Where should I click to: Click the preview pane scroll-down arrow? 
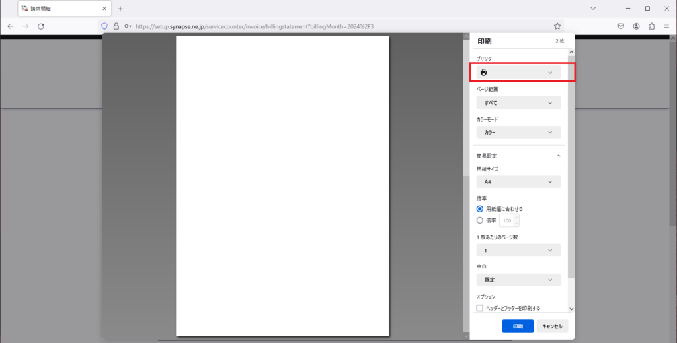pyautogui.click(x=466, y=336)
